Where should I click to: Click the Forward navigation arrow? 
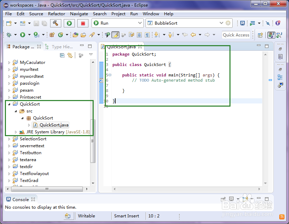point(207,35)
